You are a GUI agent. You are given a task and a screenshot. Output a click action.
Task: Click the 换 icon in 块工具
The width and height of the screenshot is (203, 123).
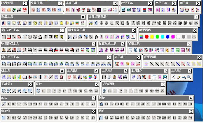pos(122,63)
